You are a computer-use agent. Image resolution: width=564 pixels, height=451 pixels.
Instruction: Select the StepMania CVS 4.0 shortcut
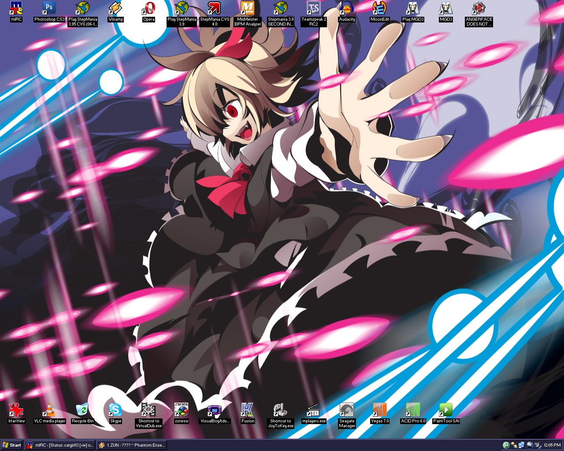(215, 8)
